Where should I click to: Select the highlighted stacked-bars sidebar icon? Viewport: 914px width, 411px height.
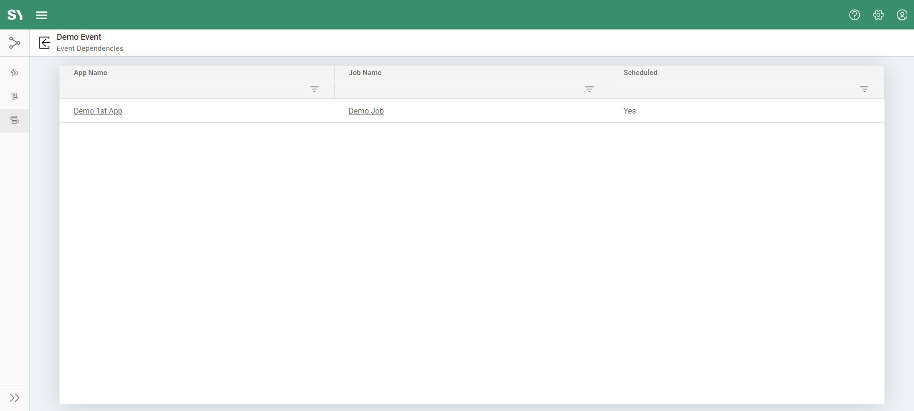[15, 120]
